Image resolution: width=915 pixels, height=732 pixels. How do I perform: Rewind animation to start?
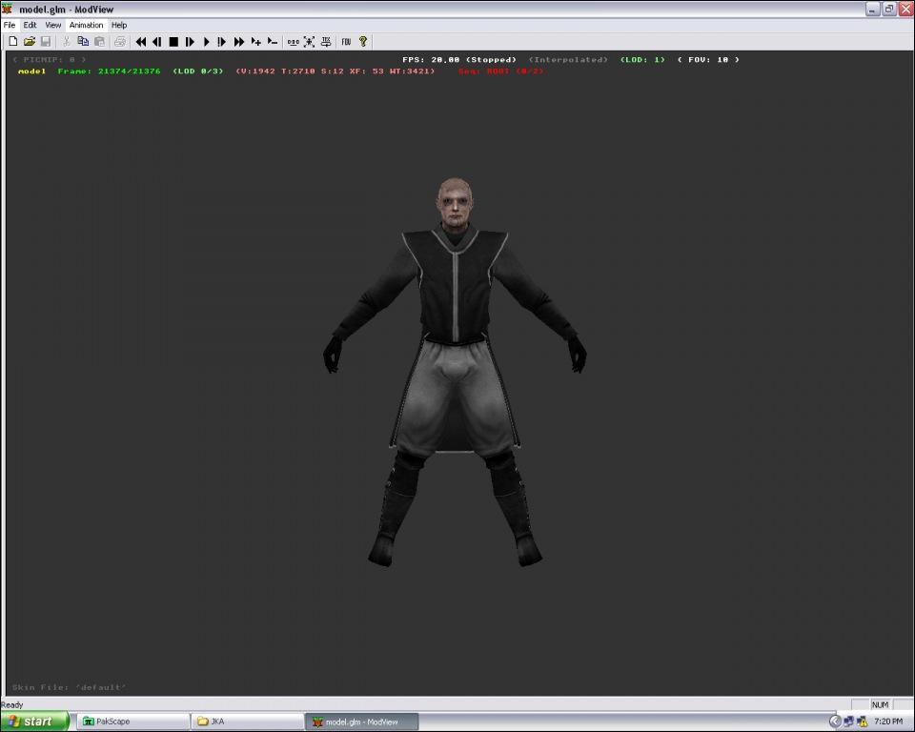141,42
